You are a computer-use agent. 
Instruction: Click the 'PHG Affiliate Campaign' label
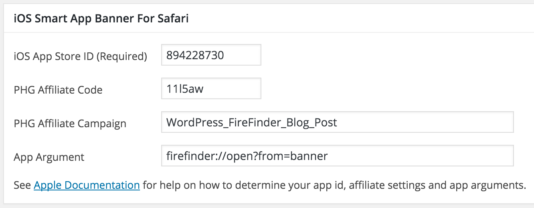70,124
